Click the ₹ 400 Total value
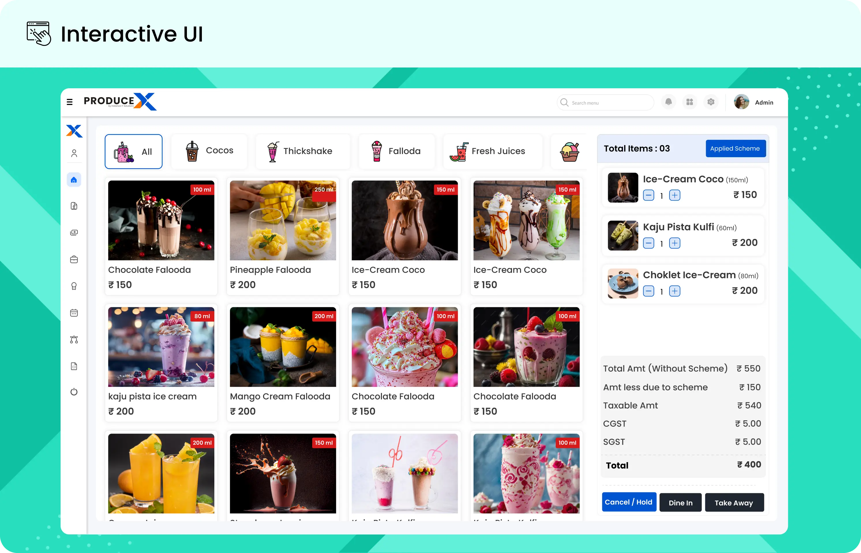 [x=749, y=464]
